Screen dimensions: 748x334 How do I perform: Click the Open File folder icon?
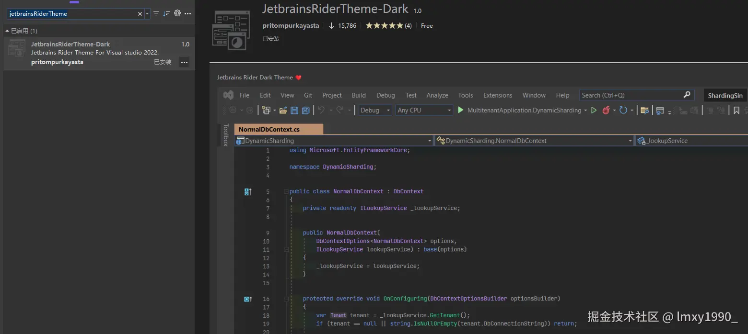click(283, 110)
